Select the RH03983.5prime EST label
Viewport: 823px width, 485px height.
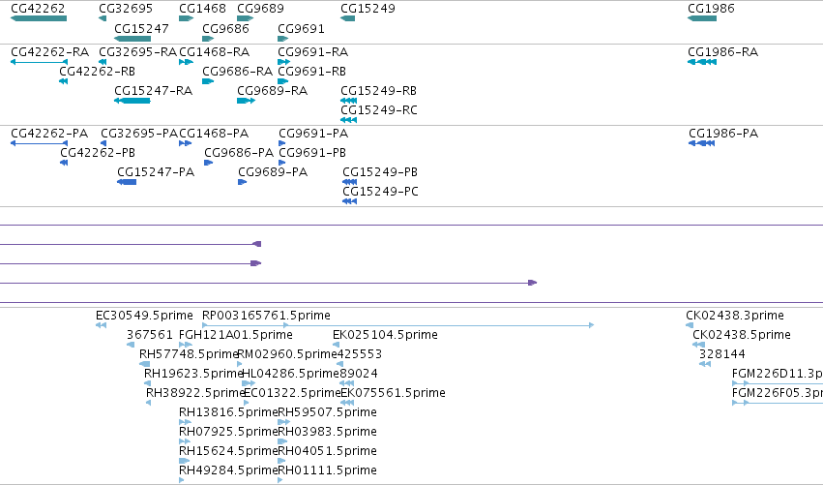coord(328,433)
